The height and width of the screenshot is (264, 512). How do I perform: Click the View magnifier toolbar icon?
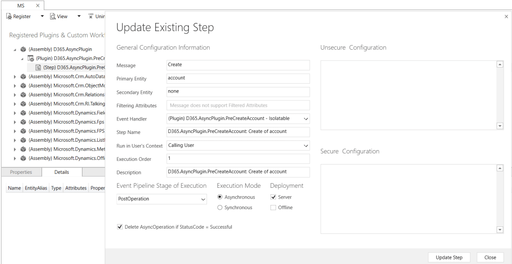click(53, 16)
